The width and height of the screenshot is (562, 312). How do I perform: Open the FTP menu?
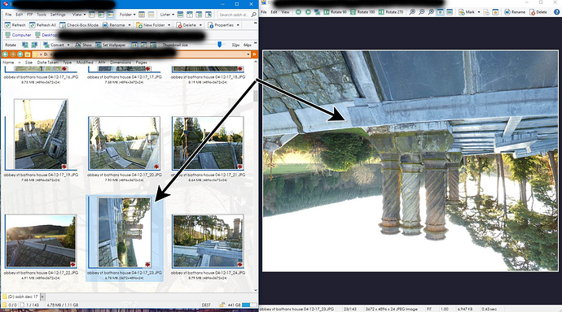(30, 15)
